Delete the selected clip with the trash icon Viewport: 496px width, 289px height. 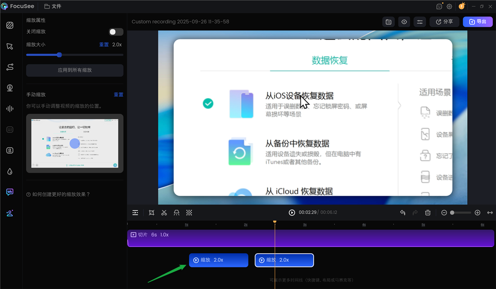coord(428,213)
